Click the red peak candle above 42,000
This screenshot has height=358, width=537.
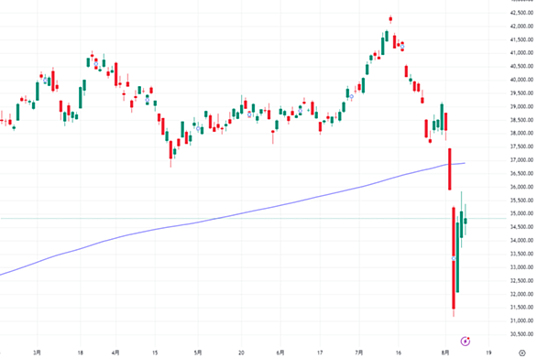(x=390, y=19)
